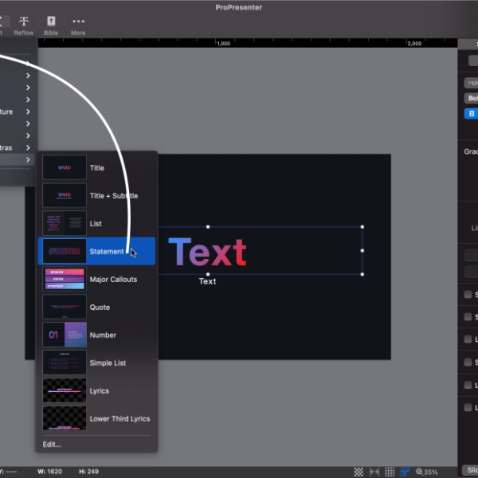Viewport: 478px width, 478px height.
Task: Click the fit-width arrows icon in status bar
Action: coord(374,472)
